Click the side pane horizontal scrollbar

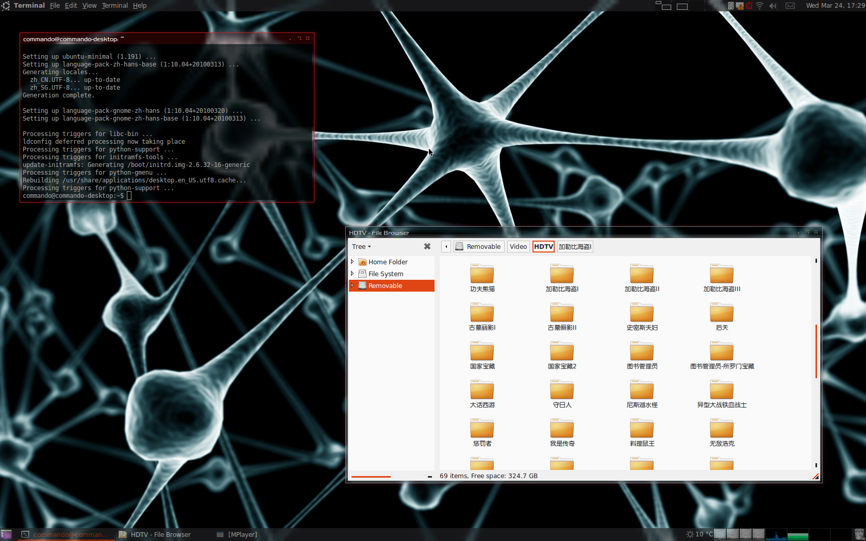[x=371, y=477]
